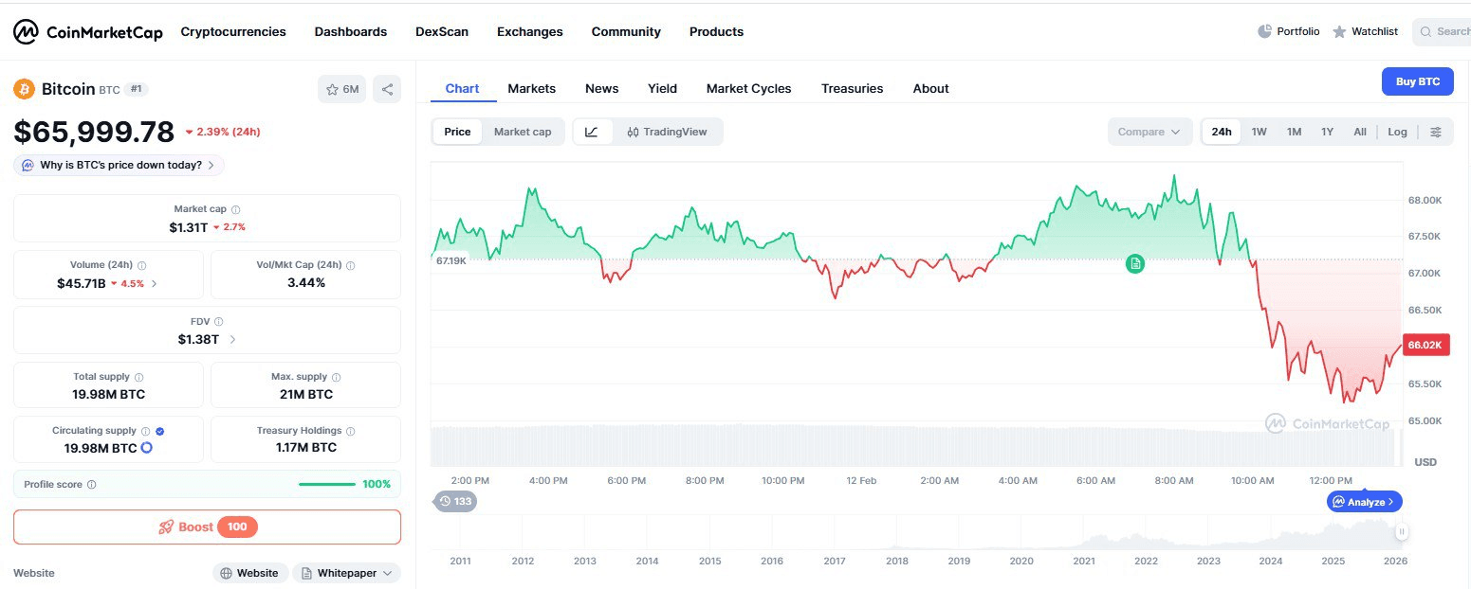Select the line chart icon

click(x=592, y=132)
